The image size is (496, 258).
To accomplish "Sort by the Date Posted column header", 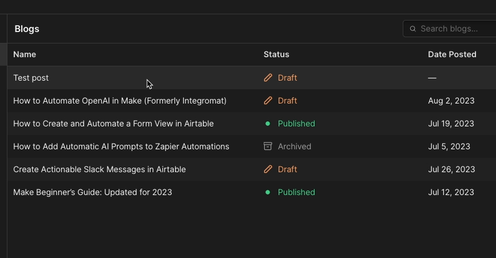I will coord(452,54).
